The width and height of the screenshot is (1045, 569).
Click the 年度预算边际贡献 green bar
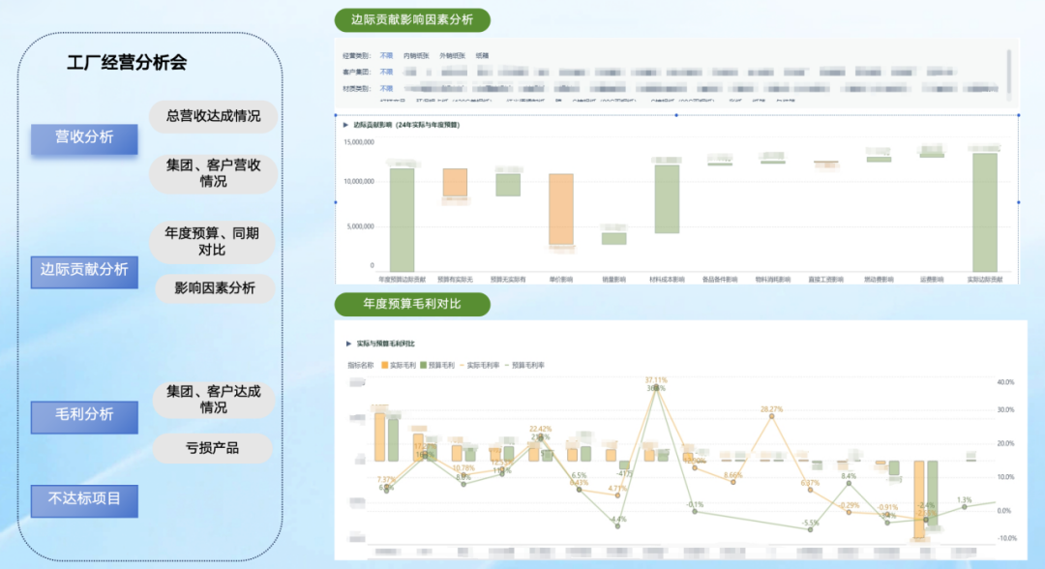pos(402,220)
